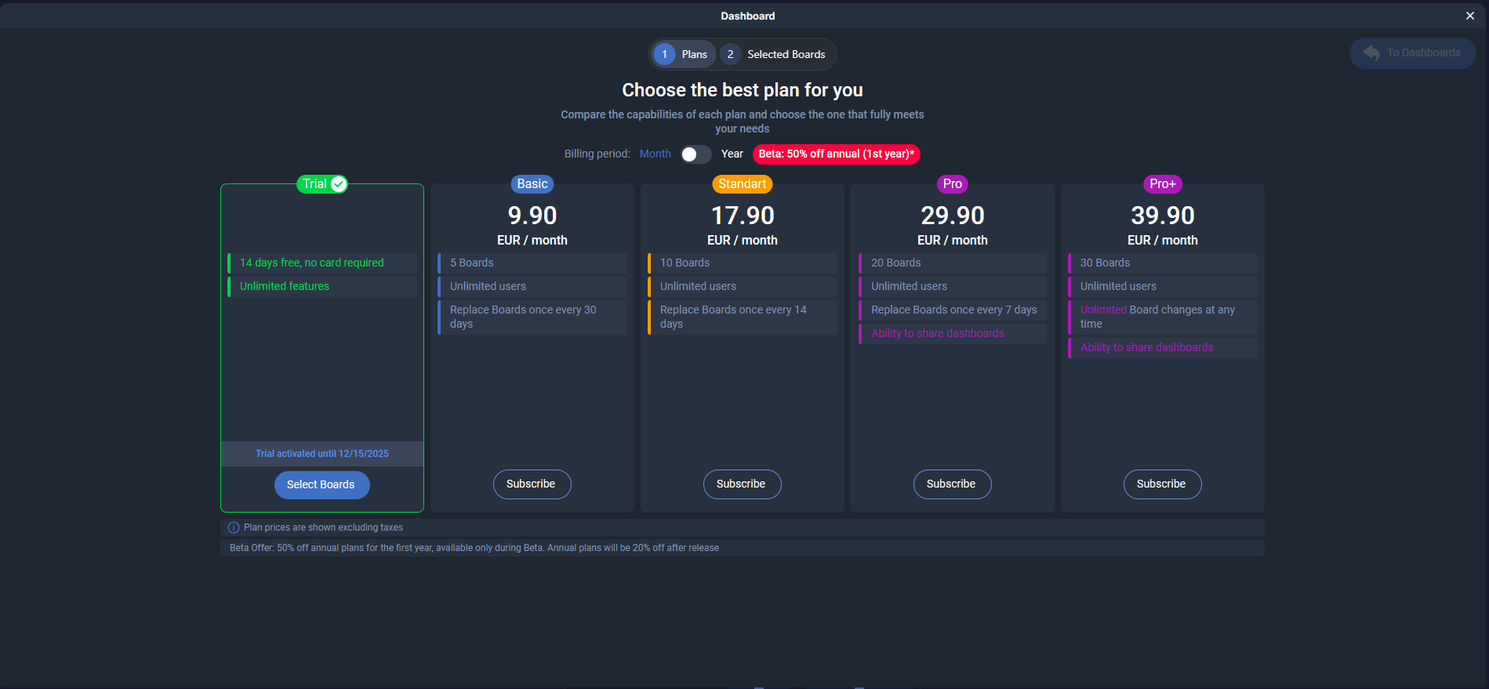Close the Dashboard dialog with X
Viewport: 1489px width, 689px height.
point(1470,16)
